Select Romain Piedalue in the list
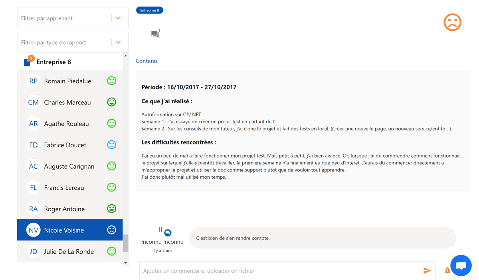 (x=70, y=81)
